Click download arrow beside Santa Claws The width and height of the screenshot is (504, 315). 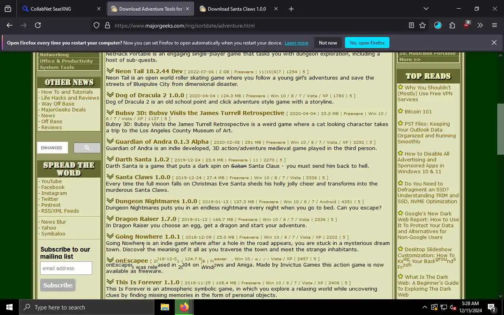click(110, 177)
